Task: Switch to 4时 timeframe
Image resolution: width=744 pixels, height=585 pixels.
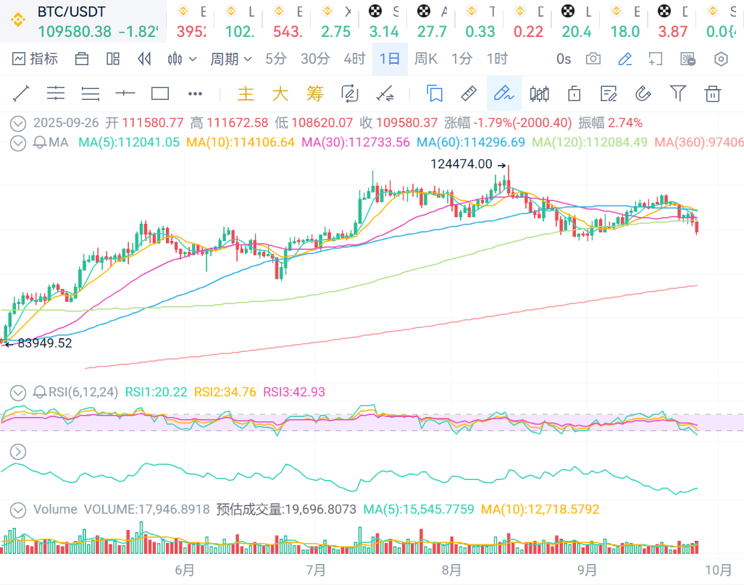Action: pos(354,59)
